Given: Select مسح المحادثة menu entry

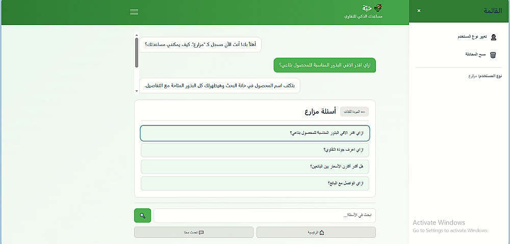Looking at the screenshot, I should pos(474,54).
